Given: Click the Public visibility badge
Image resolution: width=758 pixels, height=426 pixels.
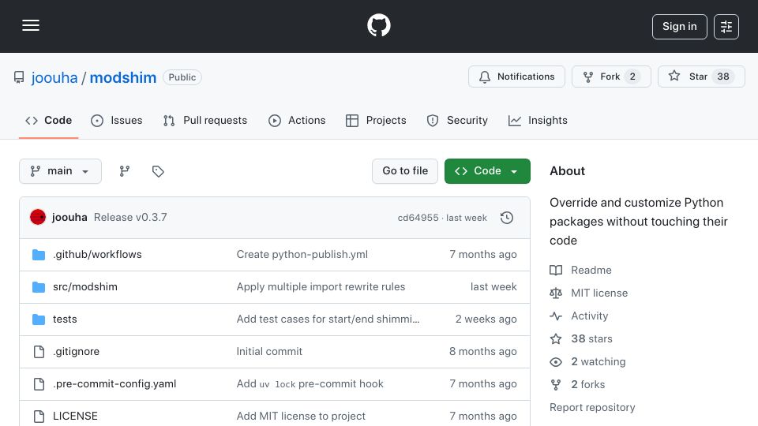Looking at the screenshot, I should [182, 77].
